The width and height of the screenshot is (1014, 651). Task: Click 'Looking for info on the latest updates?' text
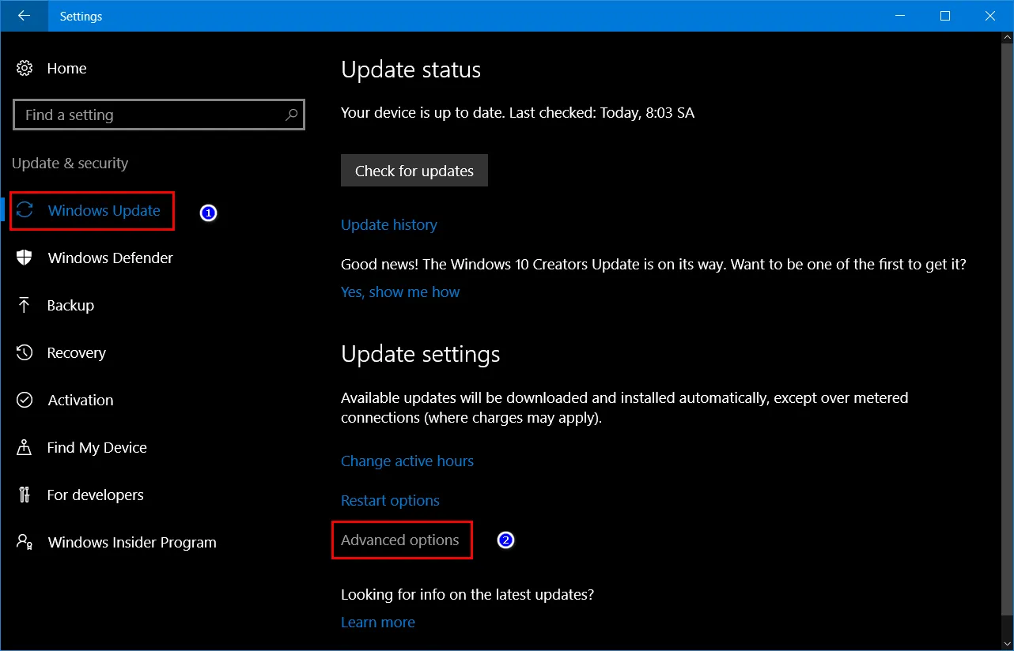tap(467, 593)
